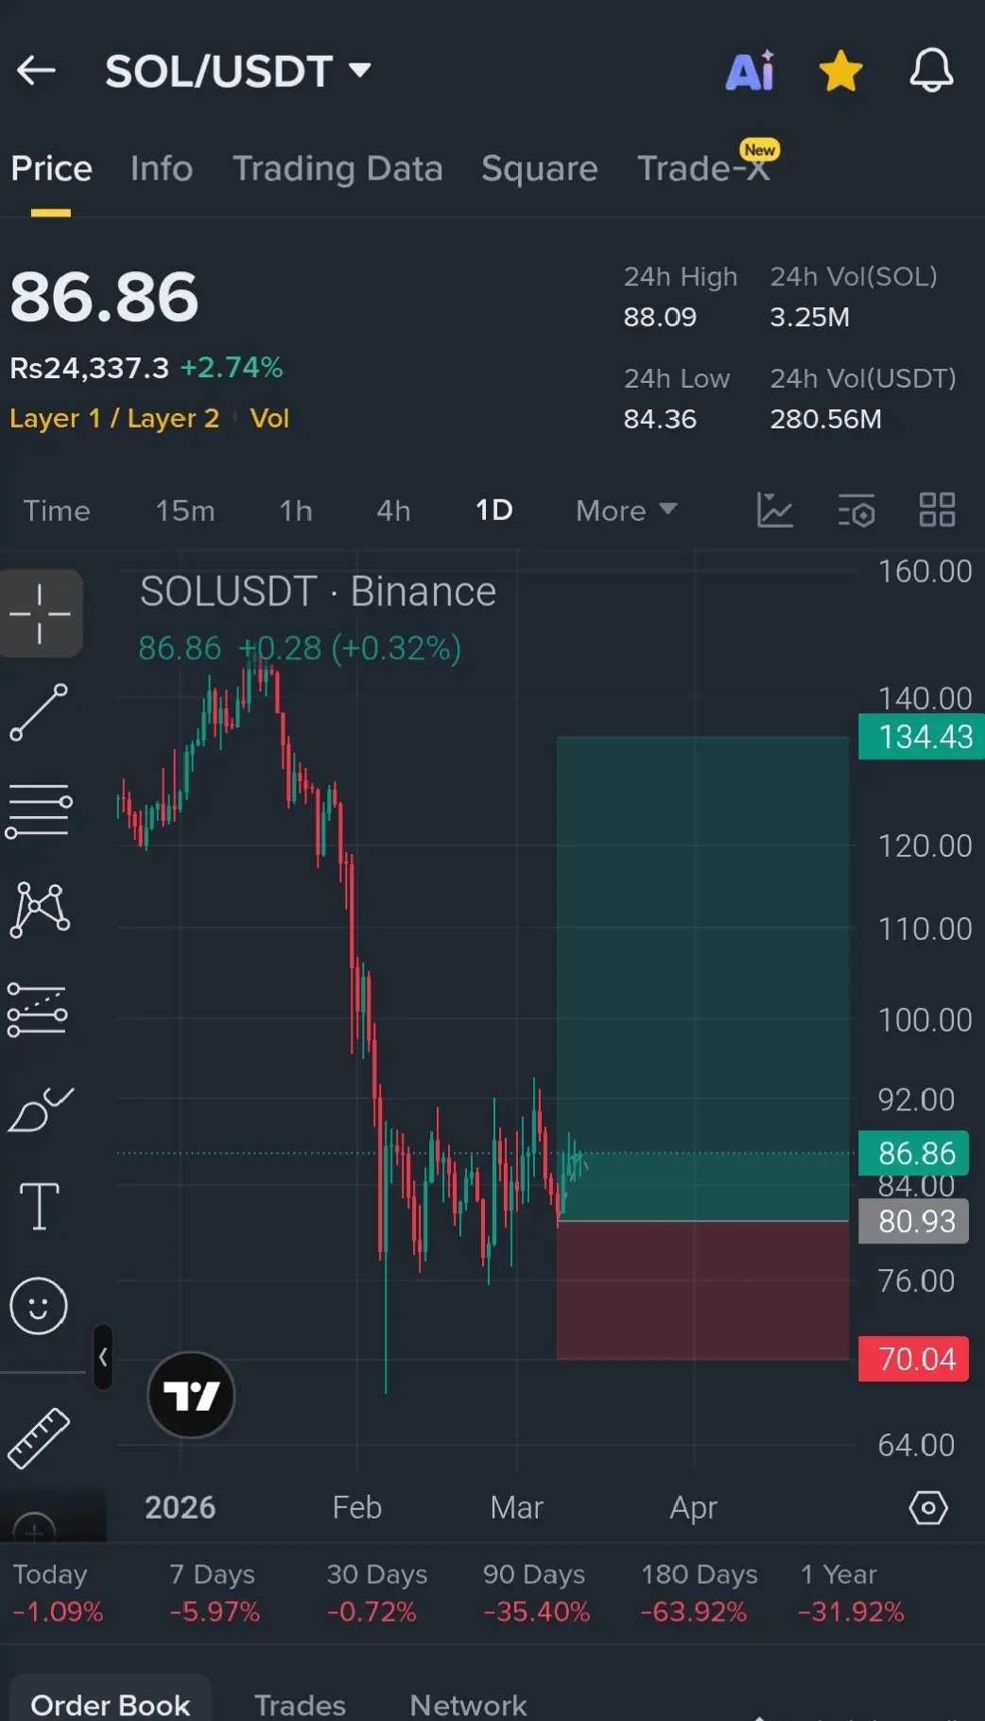Open the Vol tag link
Viewport: 985px width, 1721px height.
269,418
